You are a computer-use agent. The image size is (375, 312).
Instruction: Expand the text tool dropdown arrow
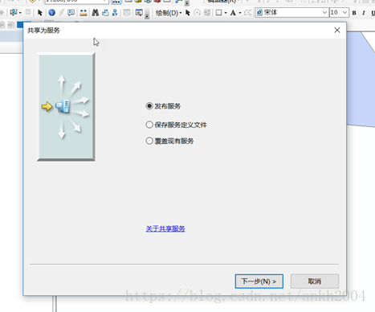point(240,13)
